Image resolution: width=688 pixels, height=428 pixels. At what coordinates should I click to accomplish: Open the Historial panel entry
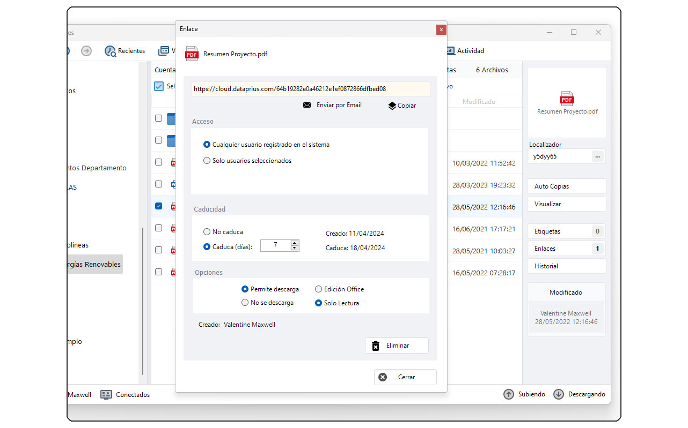(x=567, y=266)
